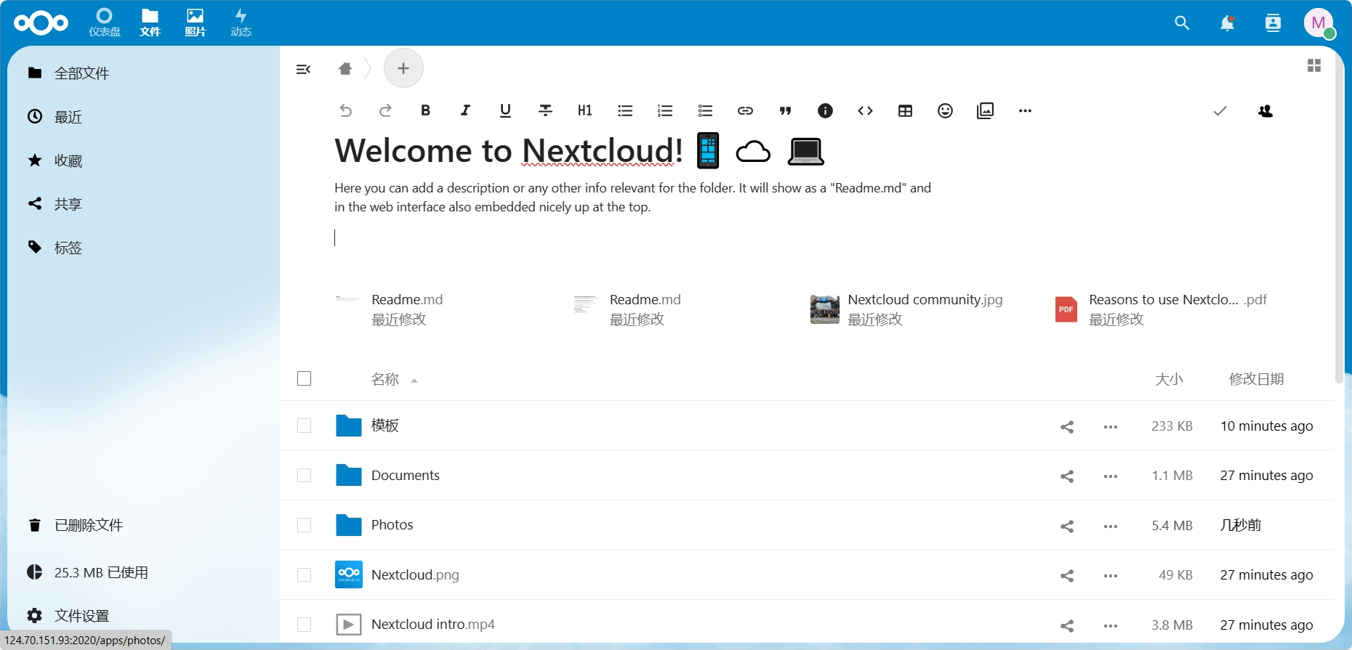Open the 仪表盘 dashboard app

coord(105,23)
